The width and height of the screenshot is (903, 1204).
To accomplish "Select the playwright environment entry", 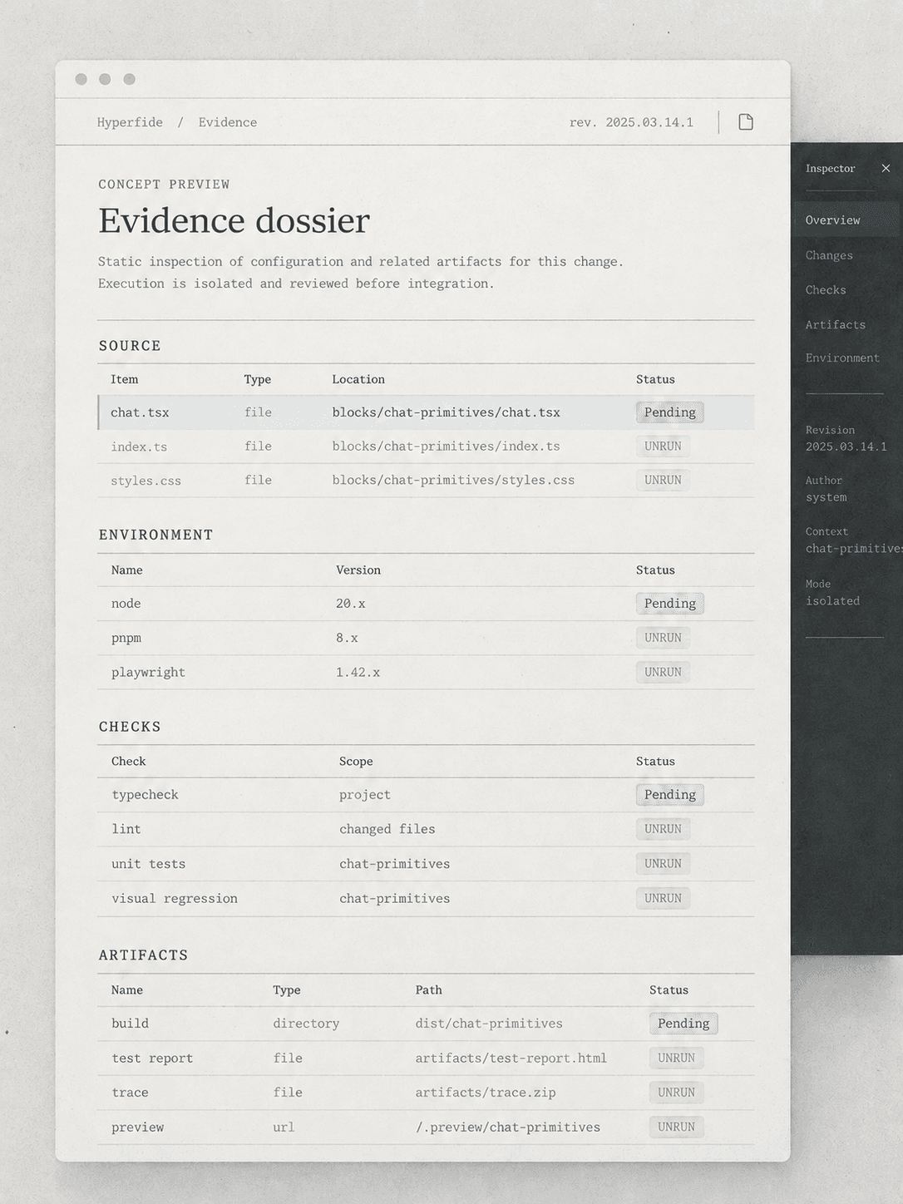I will pyautogui.click(x=148, y=673).
